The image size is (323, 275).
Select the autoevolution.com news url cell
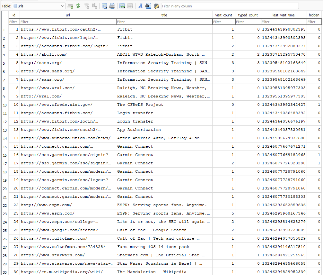tap(68, 138)
